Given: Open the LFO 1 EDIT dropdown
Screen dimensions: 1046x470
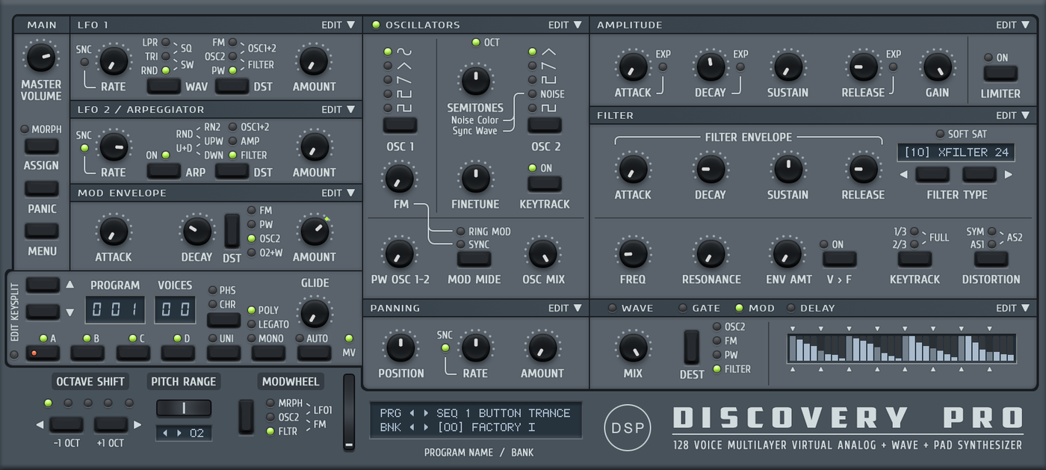Looking at the screenshot, I should click(338, 25).
